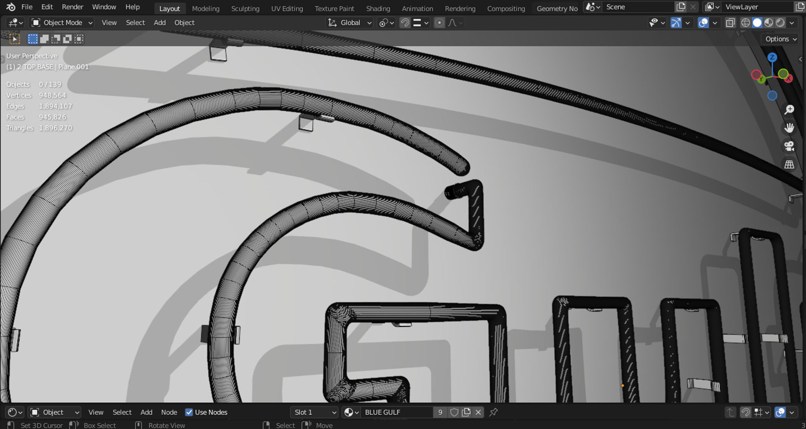Open the viewport View menu
Screen dimensions: 806x429
109,23
